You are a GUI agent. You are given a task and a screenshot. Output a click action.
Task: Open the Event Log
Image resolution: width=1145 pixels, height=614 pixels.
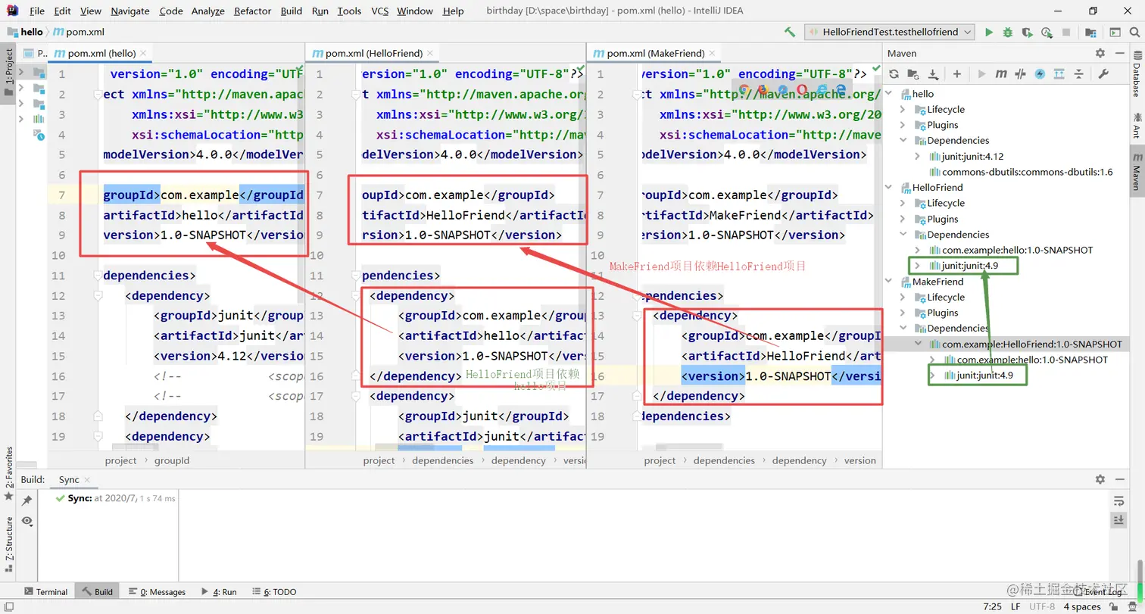click(1098, 592)
